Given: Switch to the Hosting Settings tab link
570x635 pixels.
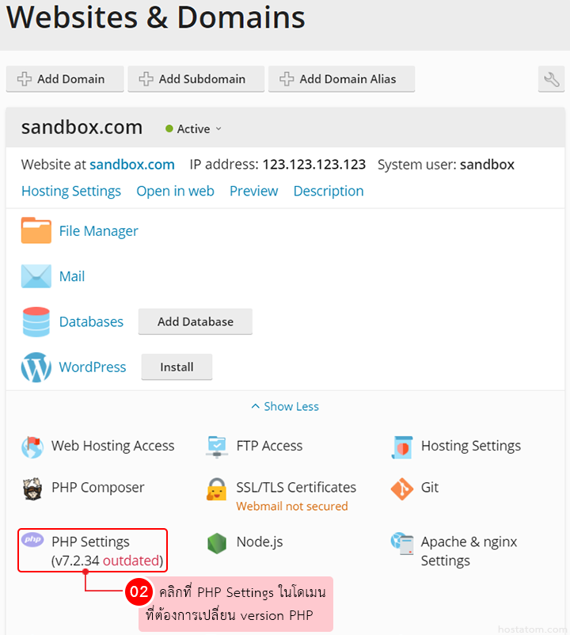Looking at the screenshot, I should pos(71,191).
